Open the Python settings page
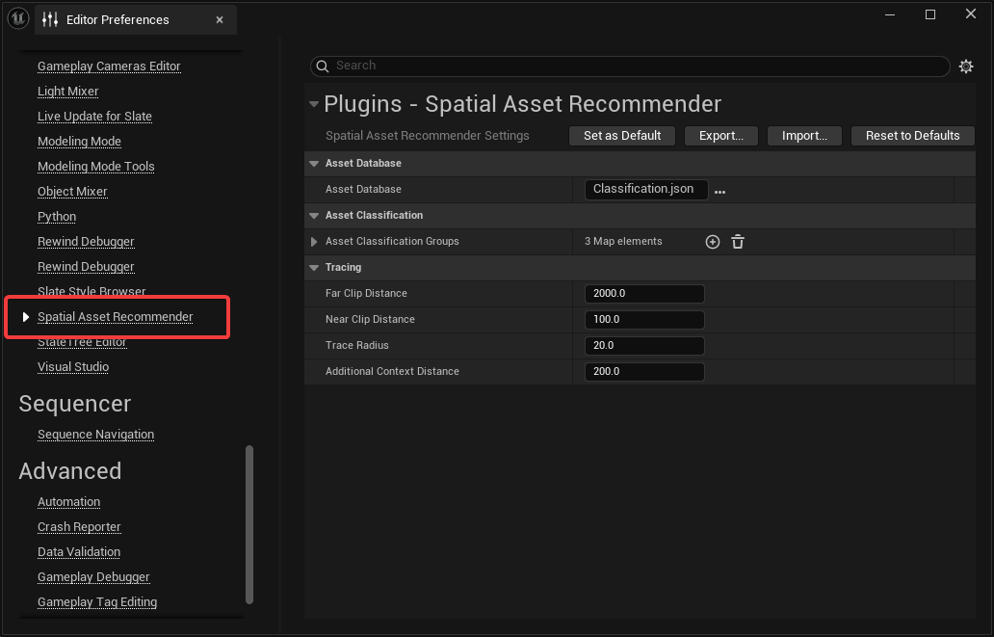Image resolution: width=994 pixels, height=637 pixels. click(x=57, y=217)
